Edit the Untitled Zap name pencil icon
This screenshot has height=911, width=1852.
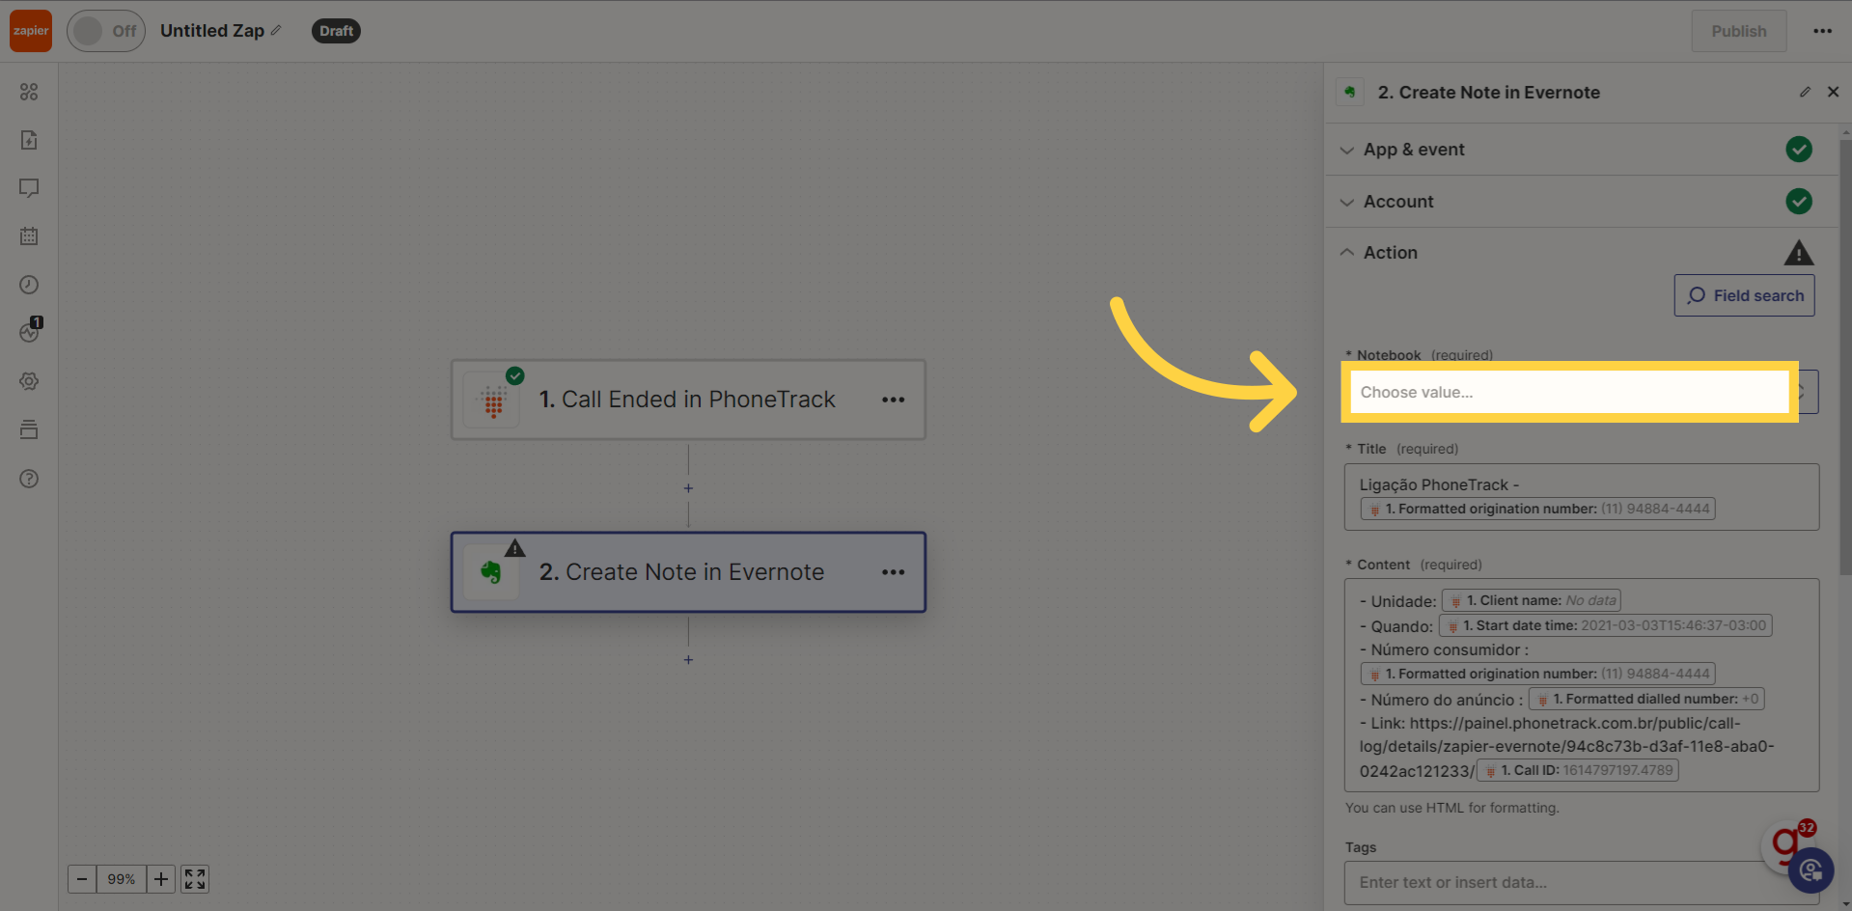(x=276, y=31)
